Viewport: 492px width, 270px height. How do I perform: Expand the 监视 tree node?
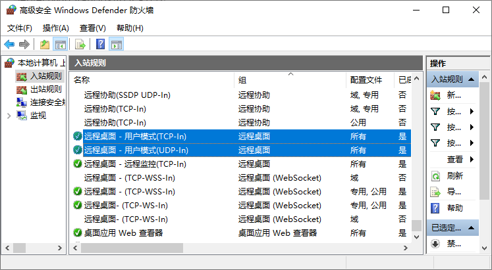[9, 116]
